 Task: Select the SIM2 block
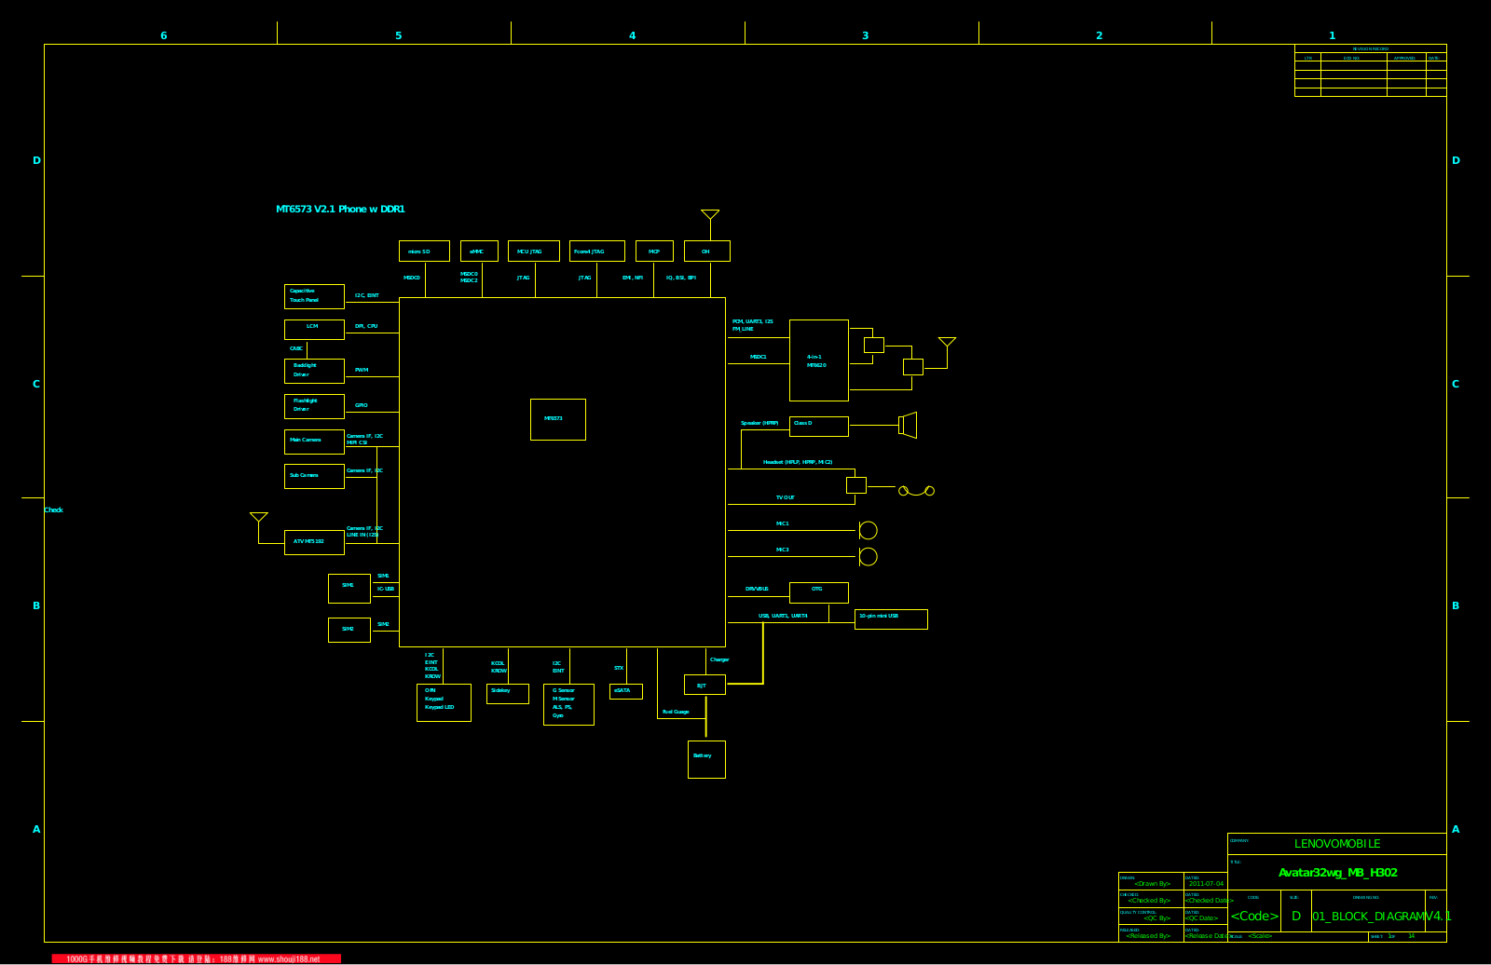(349, 631)
